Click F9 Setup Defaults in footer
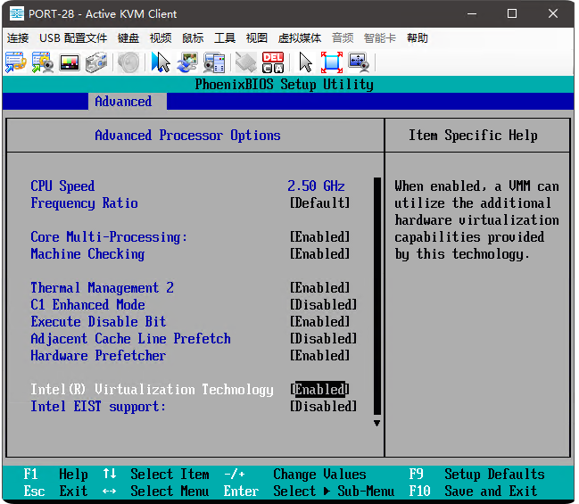Image resolution: width=579 pixels, height=504 pixels. (476, 474)
